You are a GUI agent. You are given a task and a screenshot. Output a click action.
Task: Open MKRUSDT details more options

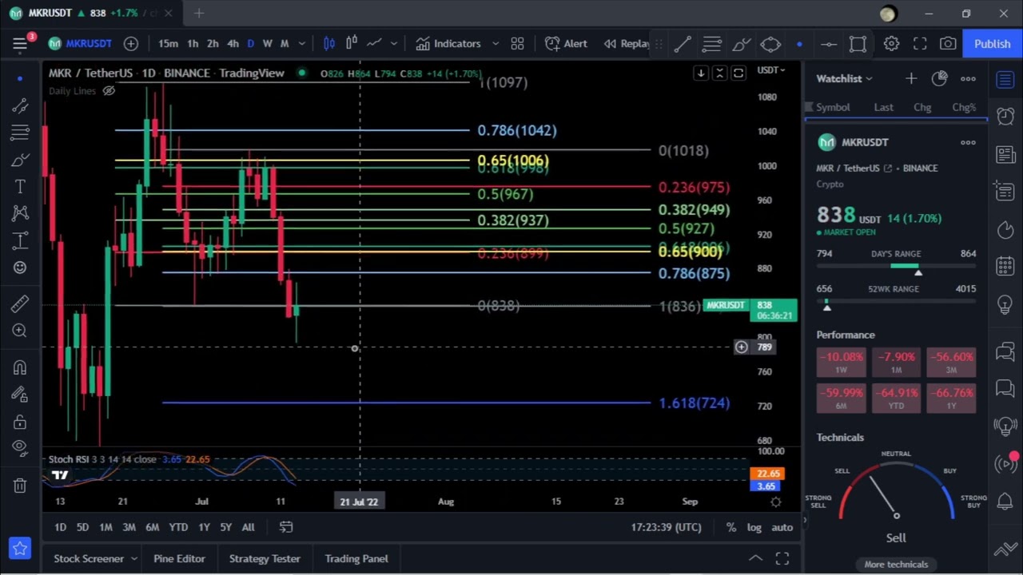pos(968,142)
